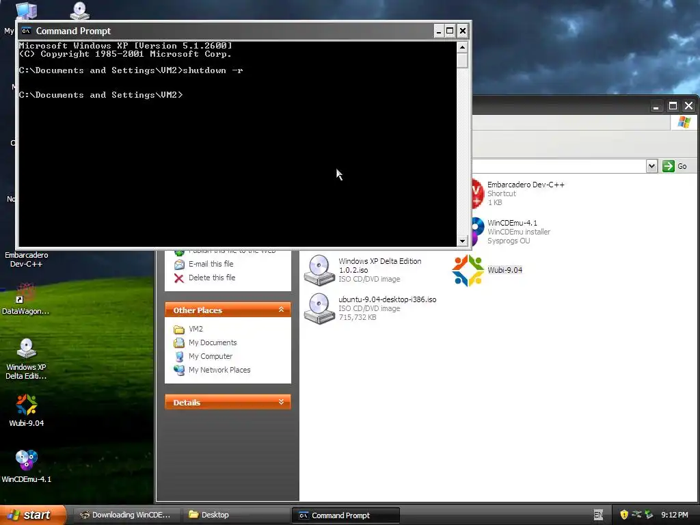Click the network connection tray icon

(x=636, y=515)
